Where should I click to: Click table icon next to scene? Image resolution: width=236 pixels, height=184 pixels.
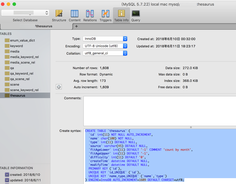(7, 84)
